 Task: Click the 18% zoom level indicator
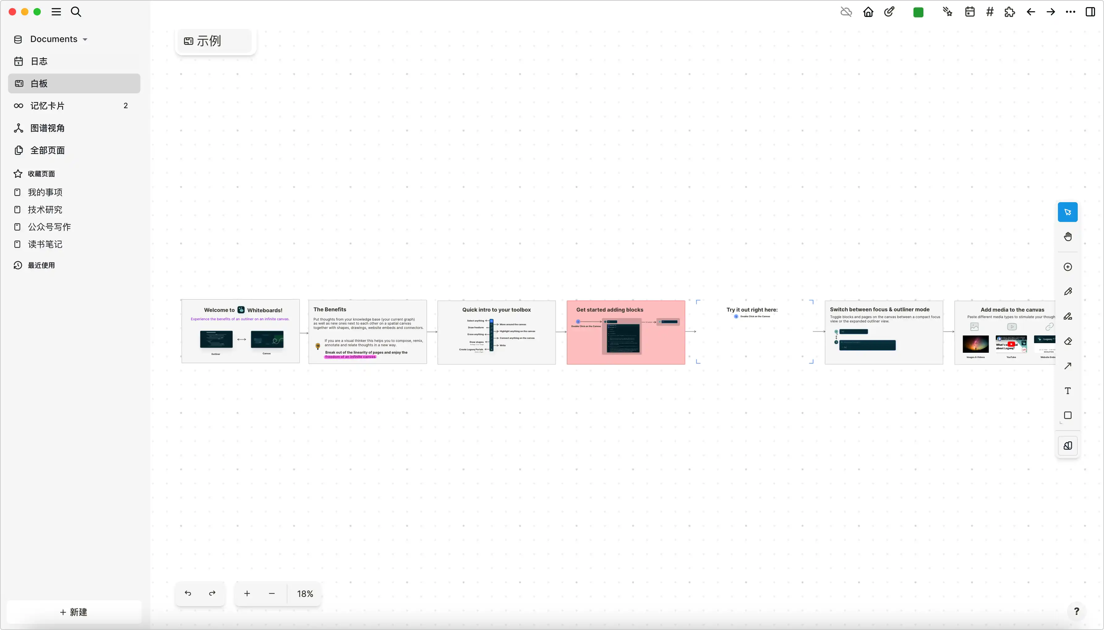[305, 594]
